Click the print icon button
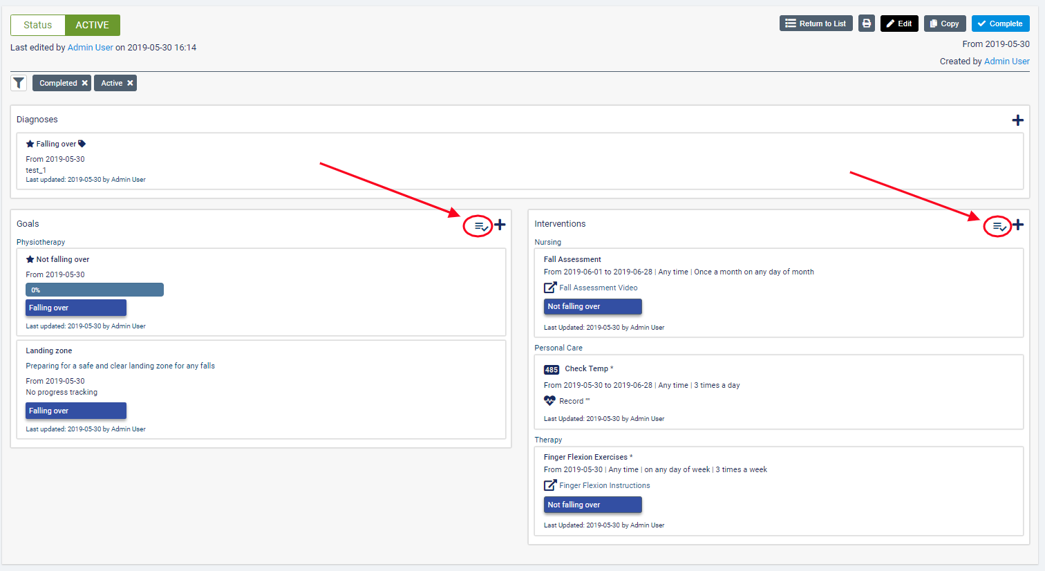The width and height of the screenshot is (1045, 571). point(866,24)
